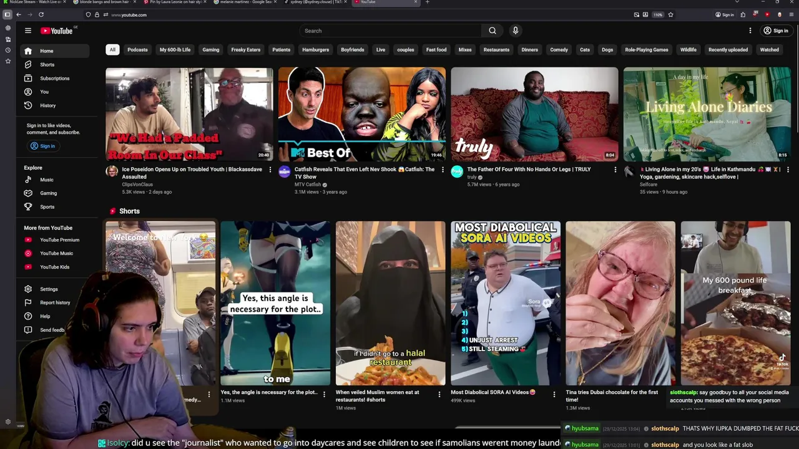Click the browser extensions icon
The height and width of the screenshot is (449, 799).
tap(743, 14)
